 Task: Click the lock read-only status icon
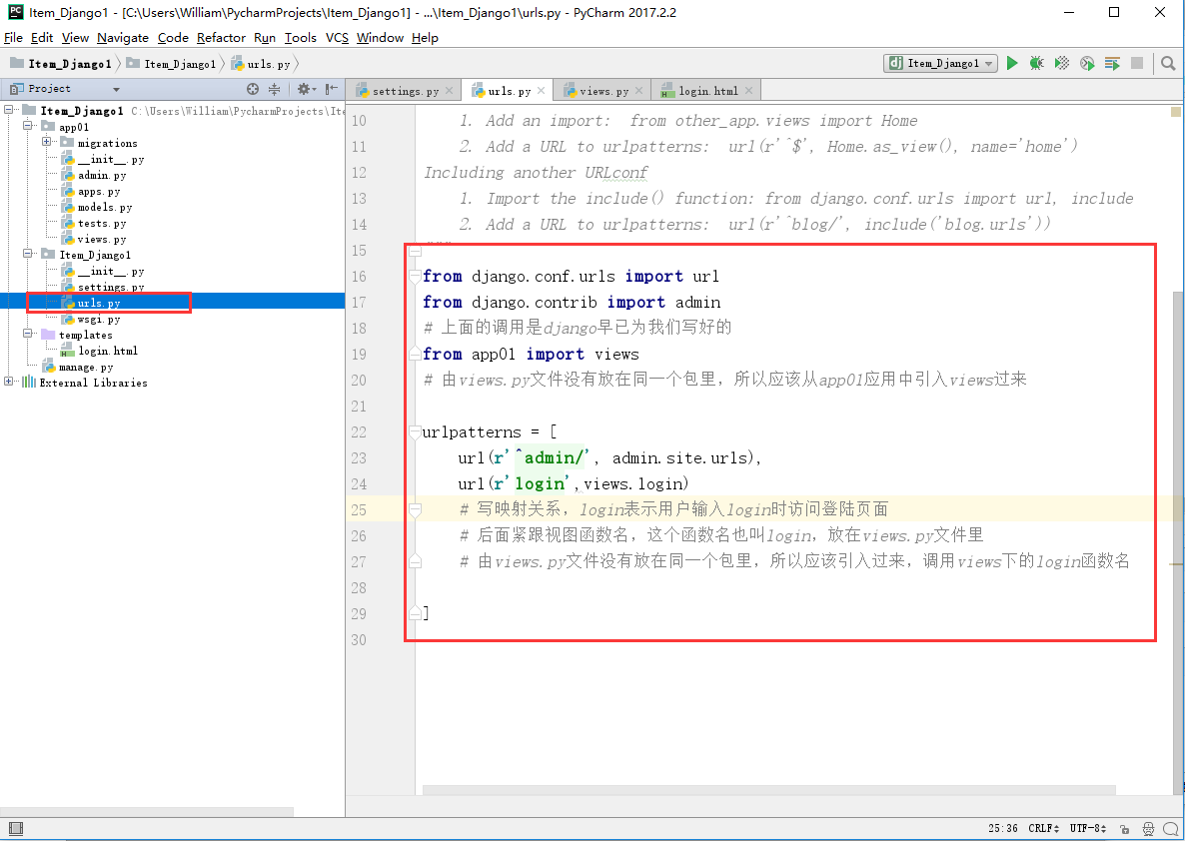[1124, 829]
